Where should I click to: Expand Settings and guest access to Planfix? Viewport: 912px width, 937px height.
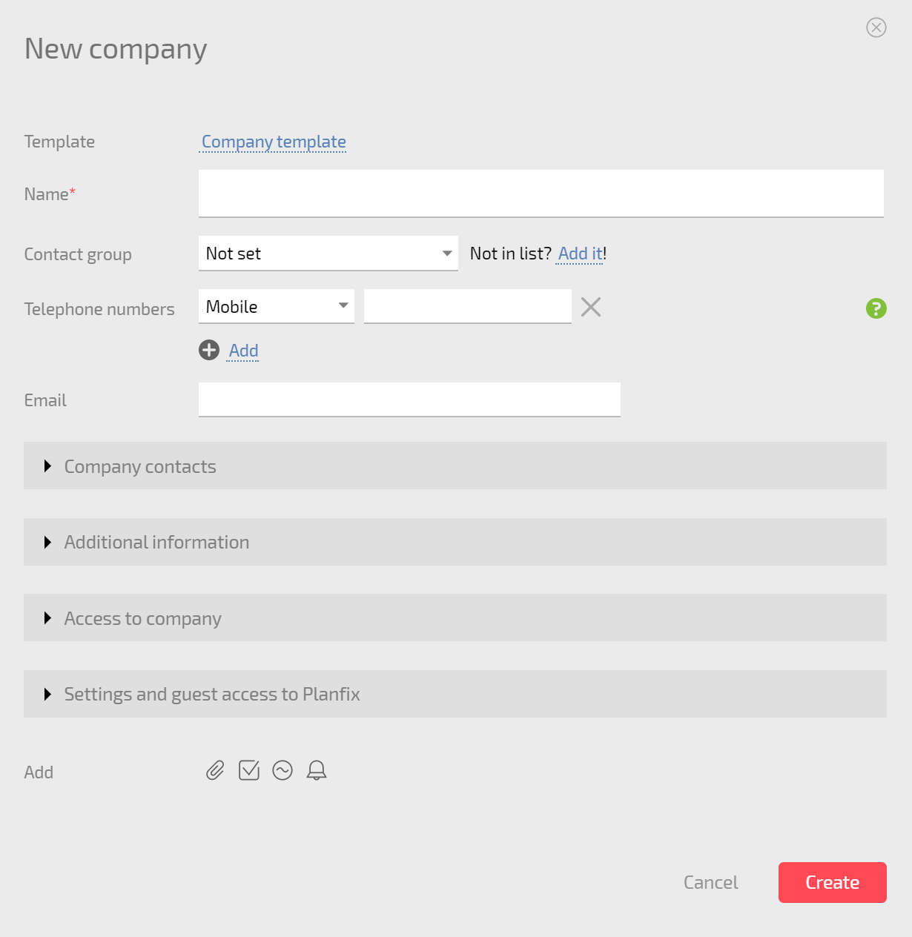pyautogui.click(x=455, y=694)
